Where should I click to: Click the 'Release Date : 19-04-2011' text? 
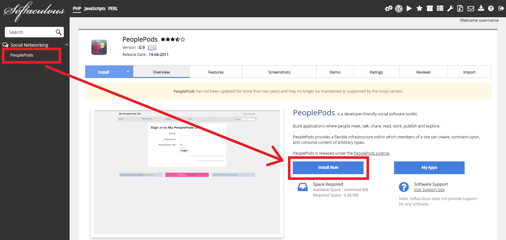tap(145, 55)
